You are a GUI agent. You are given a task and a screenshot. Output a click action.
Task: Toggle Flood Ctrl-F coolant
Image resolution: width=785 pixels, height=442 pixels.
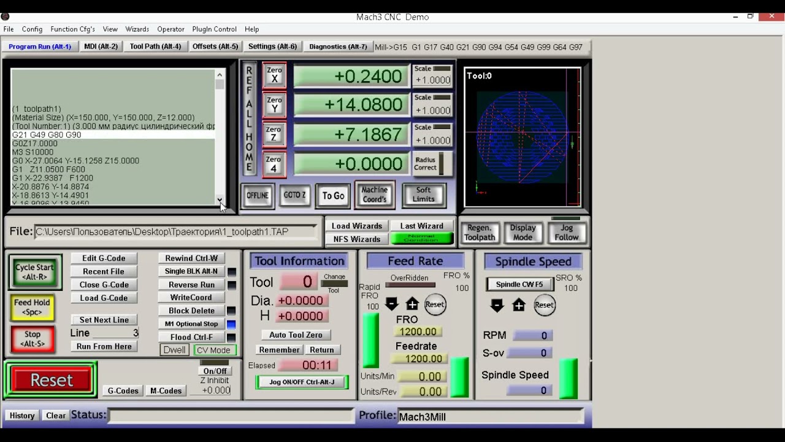pyautogui.click(x=191, y=337)
